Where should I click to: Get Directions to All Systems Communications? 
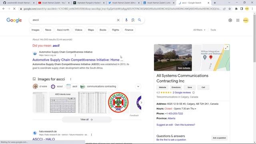click(x=176, y=87)
